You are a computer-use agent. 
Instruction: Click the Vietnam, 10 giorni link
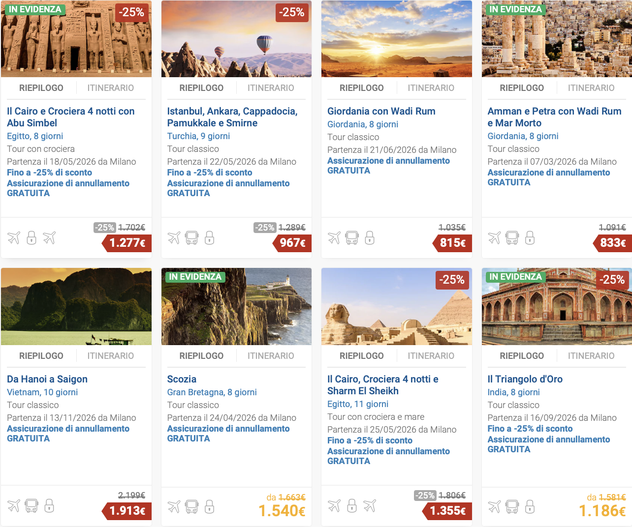pyautogui.click(x=42, y=392)
